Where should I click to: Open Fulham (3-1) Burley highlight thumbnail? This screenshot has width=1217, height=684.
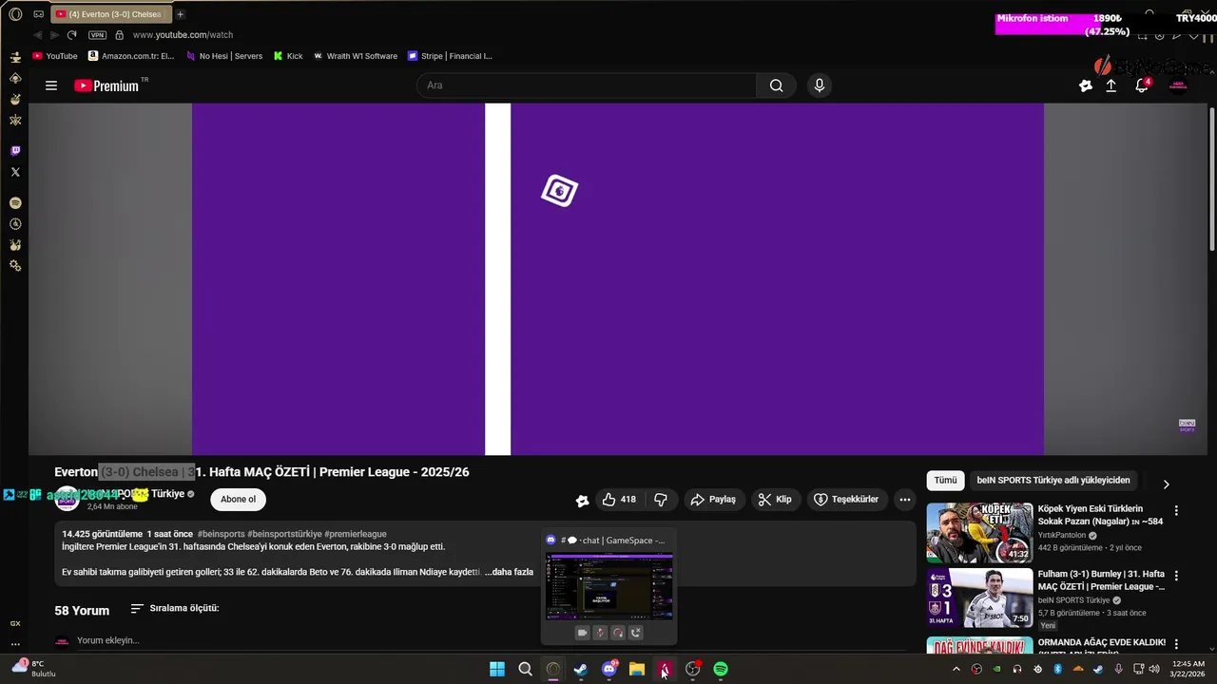click(x=979, y=598)
